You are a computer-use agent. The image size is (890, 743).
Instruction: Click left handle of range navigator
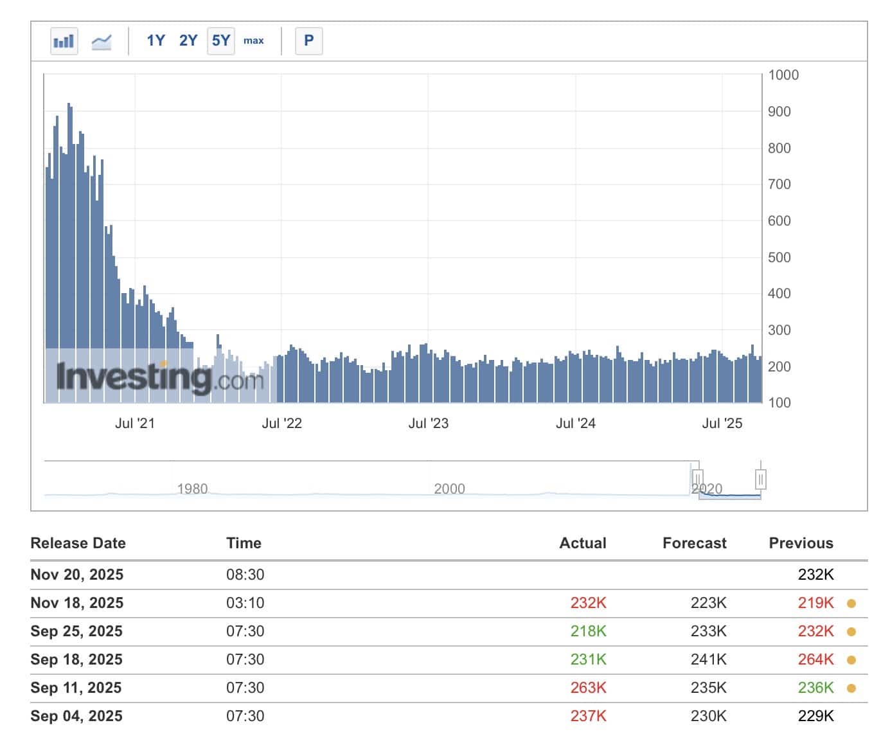click(697, 479)
